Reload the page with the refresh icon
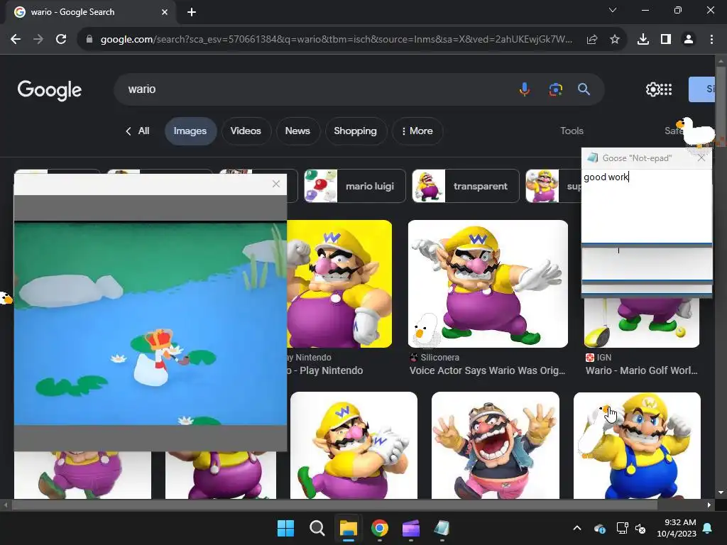The height and width of the screenshot is (545, 727). 61,40
